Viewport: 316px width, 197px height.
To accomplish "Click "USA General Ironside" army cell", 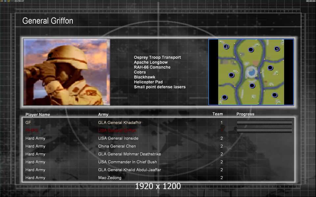I will coord(118,138).
